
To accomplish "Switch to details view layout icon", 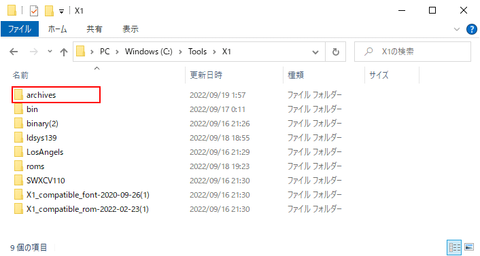I will click(x=455, y=247).
